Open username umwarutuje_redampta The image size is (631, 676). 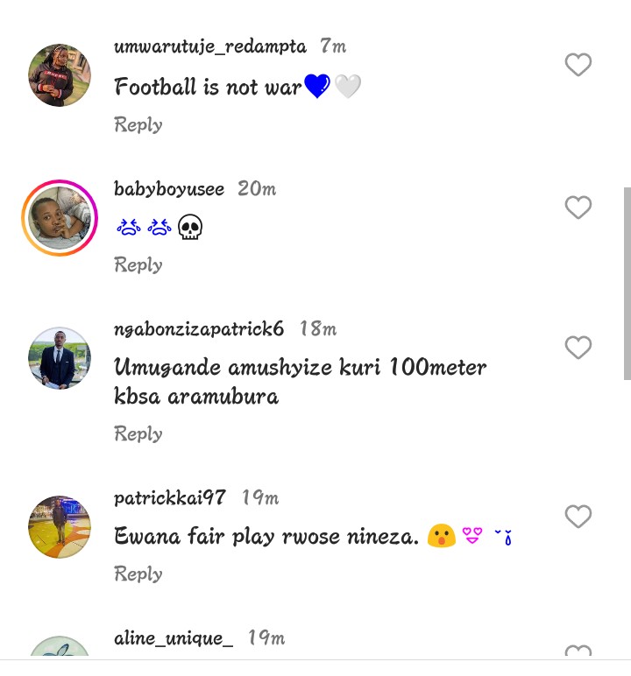[x=210, y=46]
